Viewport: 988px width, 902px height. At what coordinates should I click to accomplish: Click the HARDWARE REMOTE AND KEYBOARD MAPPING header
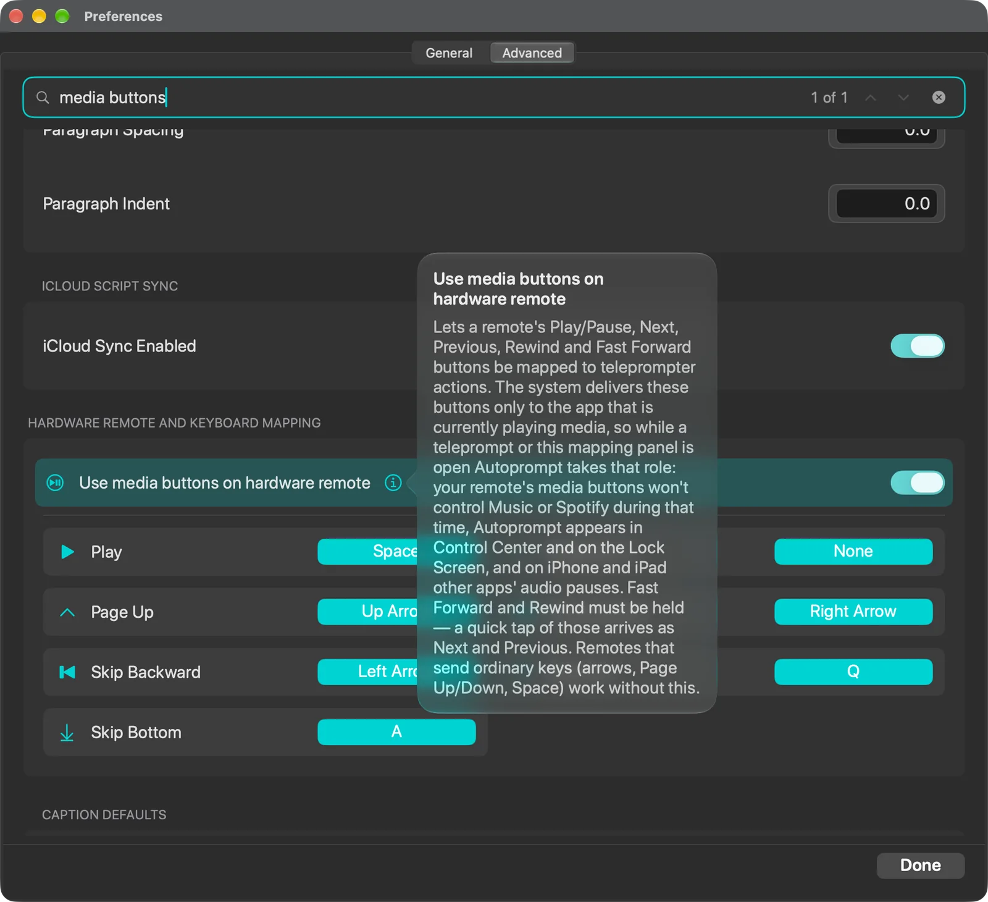pos(174,423)
